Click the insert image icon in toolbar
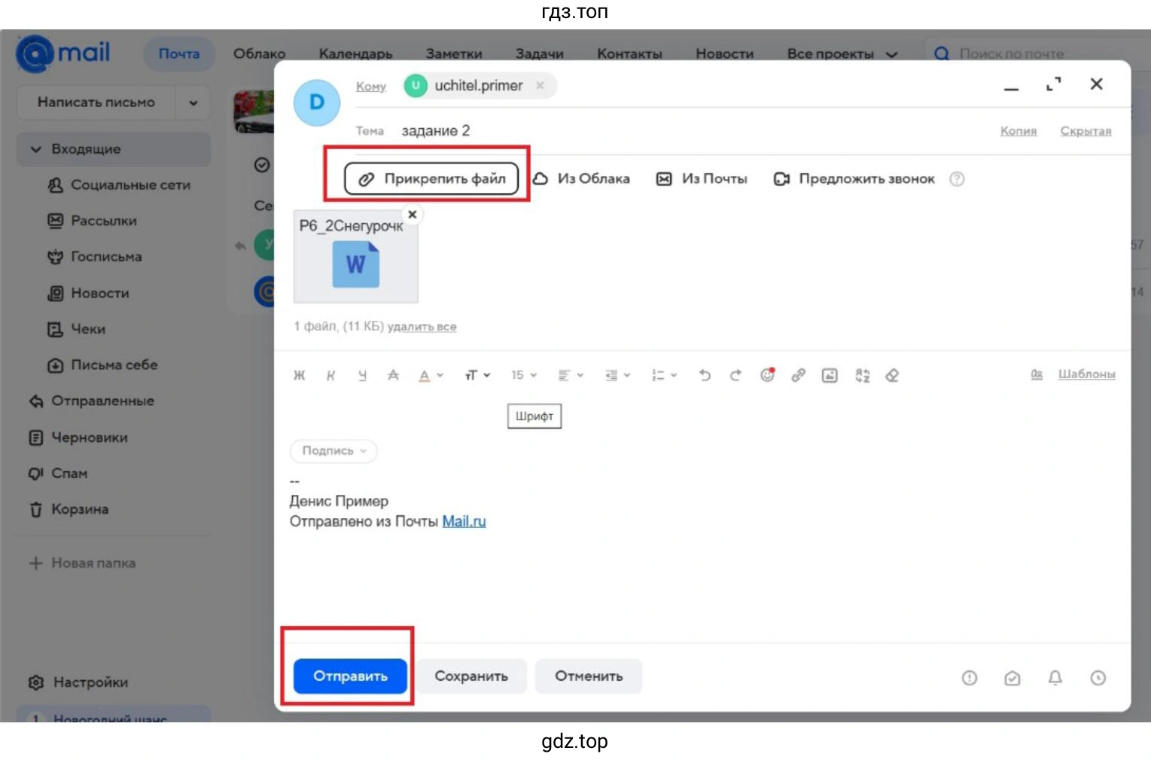The height and width of the screenshot is (760, 1151). pos(830,375)
